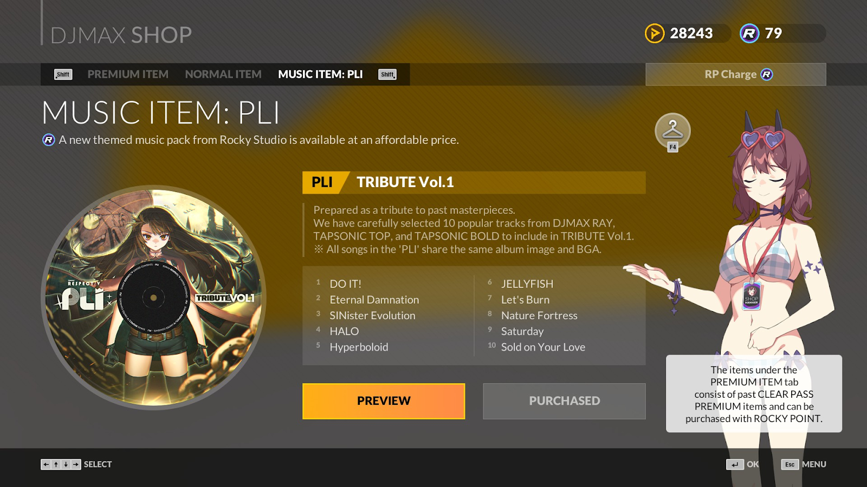This screenshot has height=487, width=867.
Task: Select the track SINister Evolution
Action: pyautogui.click(x=372, y=315)
